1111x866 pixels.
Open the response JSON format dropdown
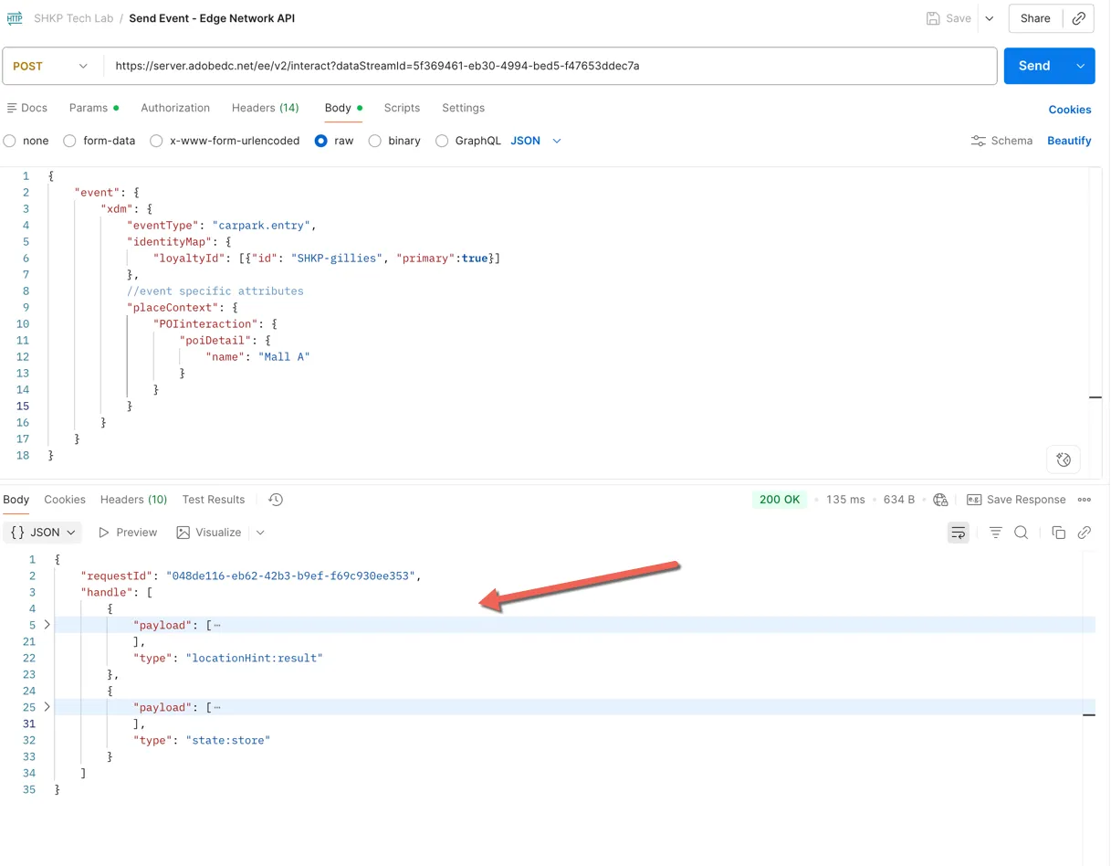click(x=43, y=533)
